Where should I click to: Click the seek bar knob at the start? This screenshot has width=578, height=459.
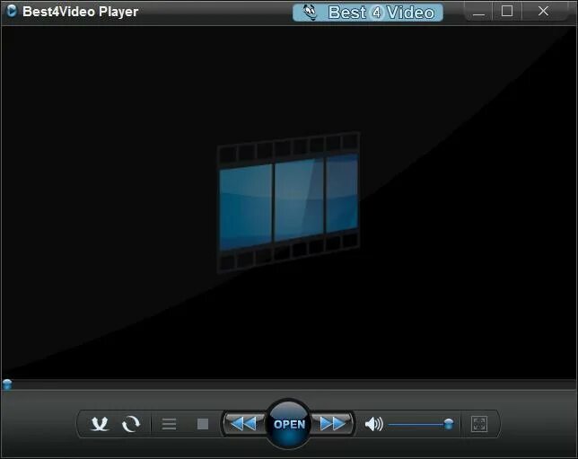[x=7, y=384]
